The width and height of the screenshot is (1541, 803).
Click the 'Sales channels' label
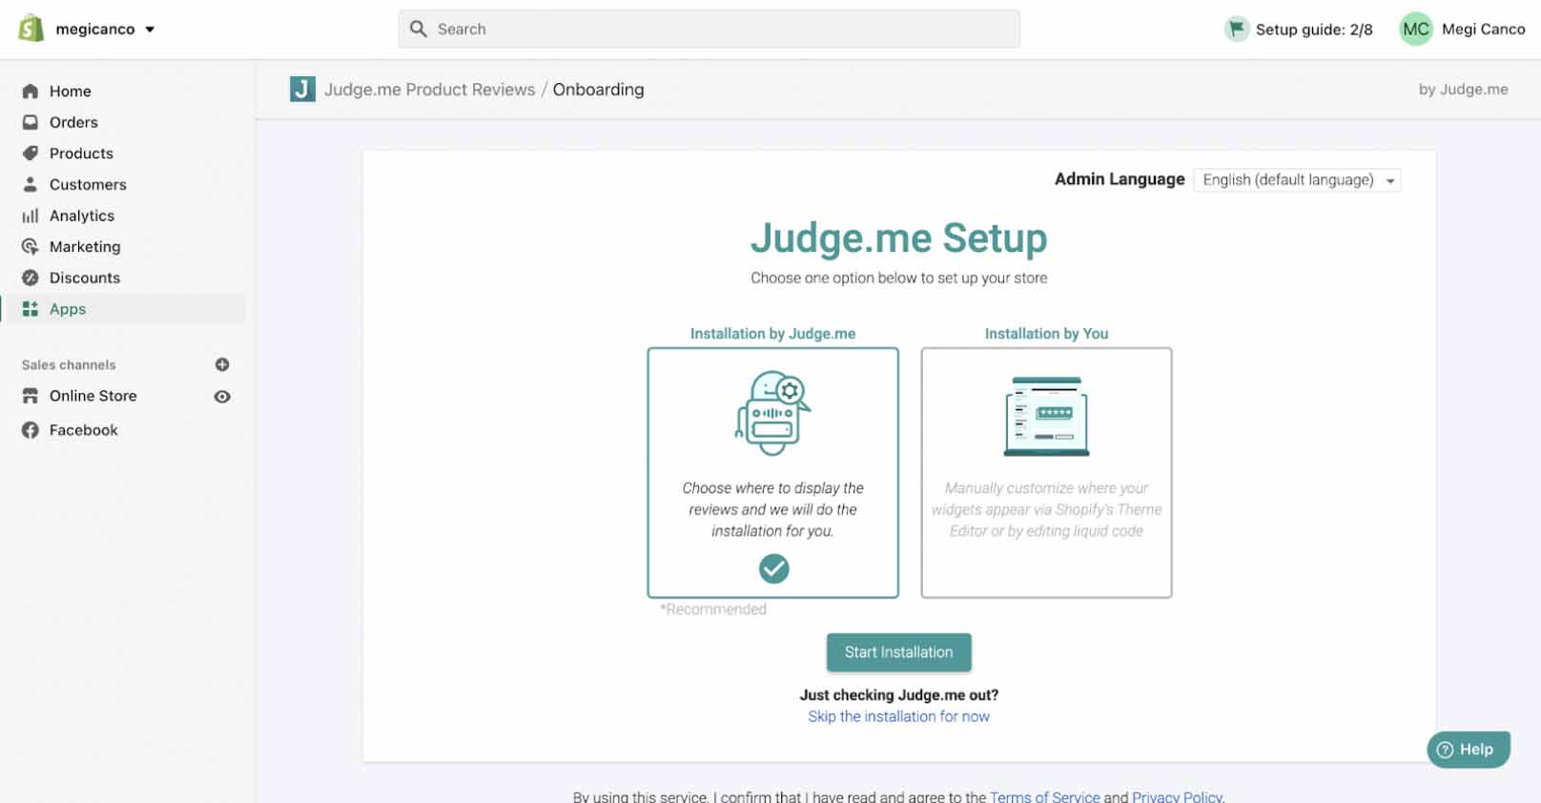coord(69,365)
